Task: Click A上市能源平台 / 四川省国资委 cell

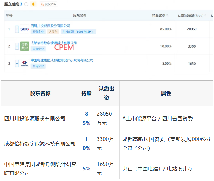Action: 157,118
